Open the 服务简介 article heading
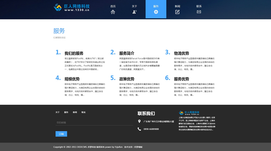The height and width of the screenshot is (151, 271). click(x=127, y=53)
